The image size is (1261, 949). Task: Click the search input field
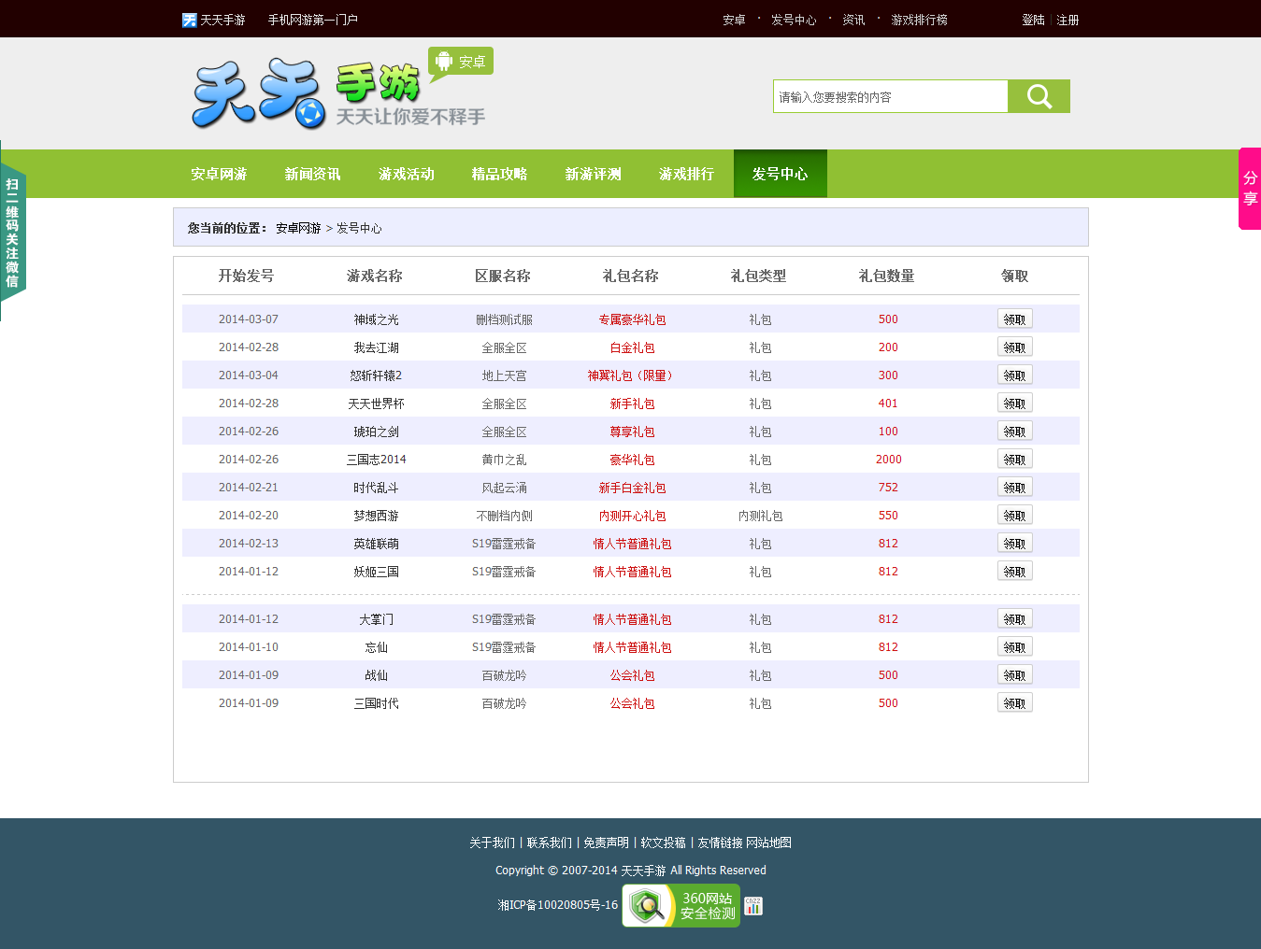point(888,95)
